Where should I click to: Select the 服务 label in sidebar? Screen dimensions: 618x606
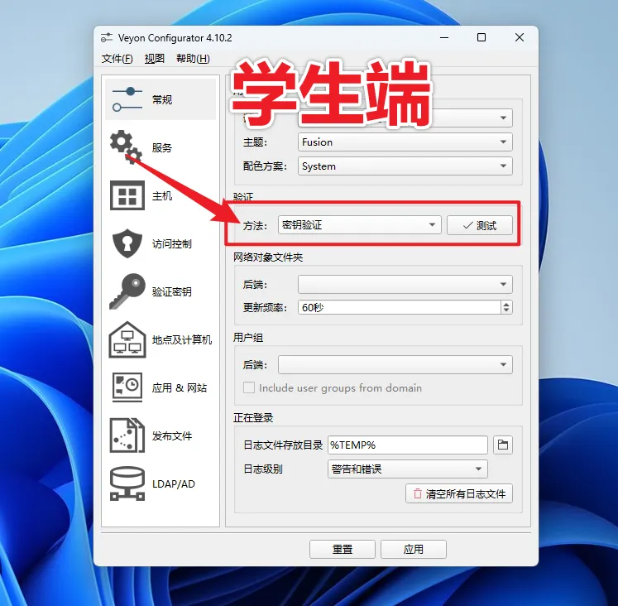(x=162, y=148)
